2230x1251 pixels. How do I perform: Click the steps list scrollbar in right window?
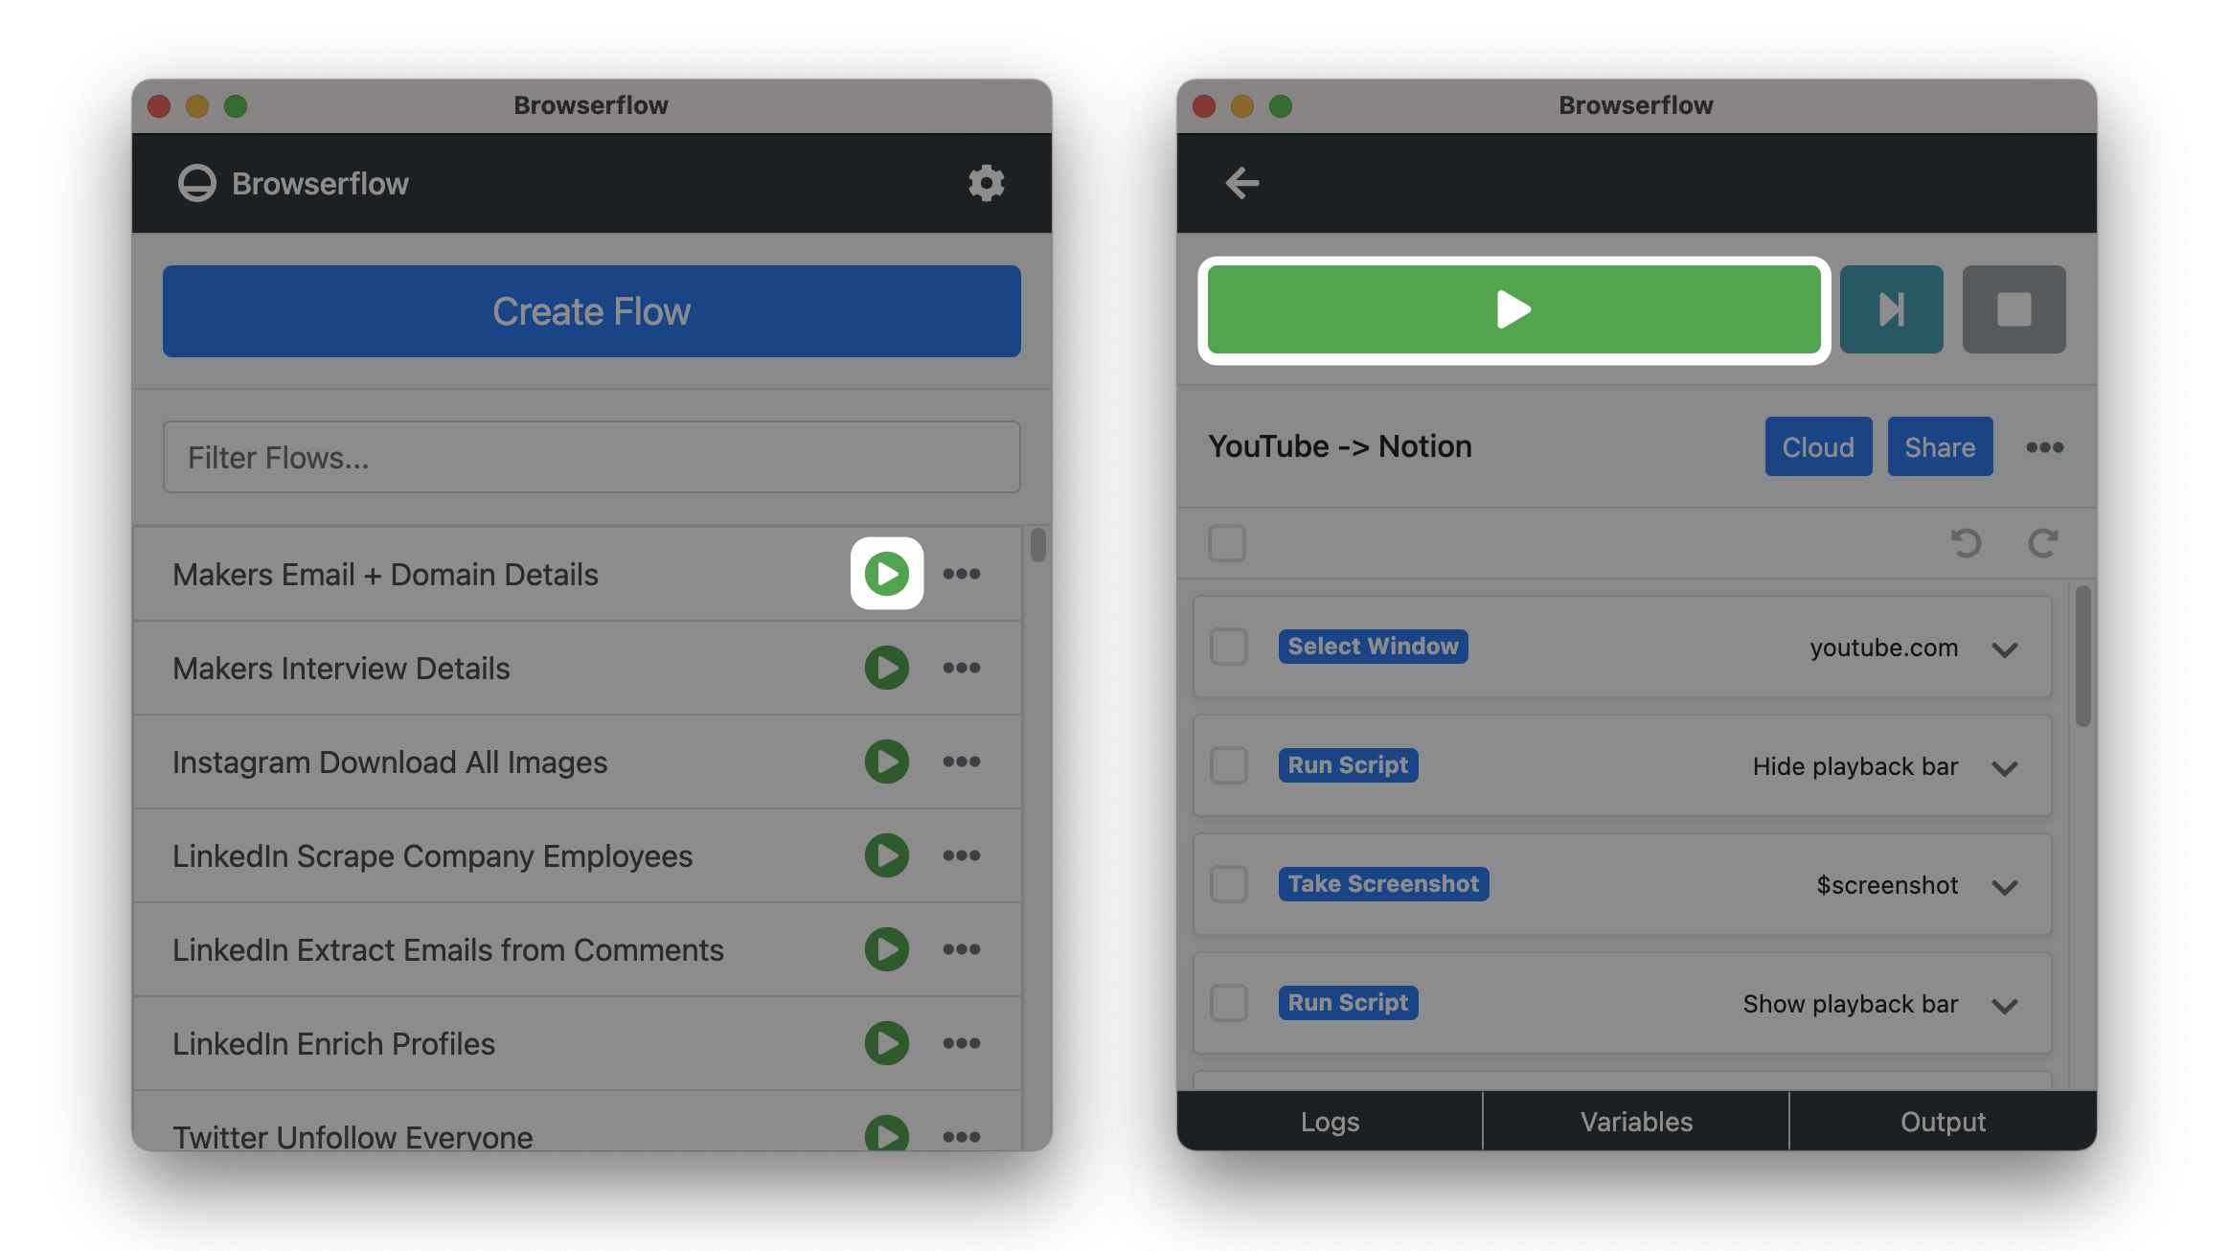[x=2082, y=656]
